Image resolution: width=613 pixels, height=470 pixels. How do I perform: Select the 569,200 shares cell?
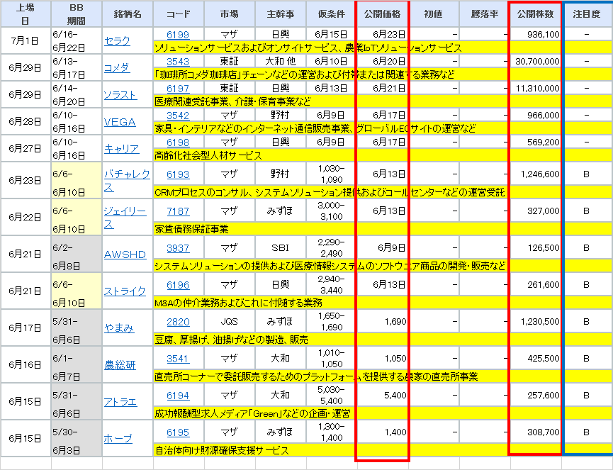point(536,142)
